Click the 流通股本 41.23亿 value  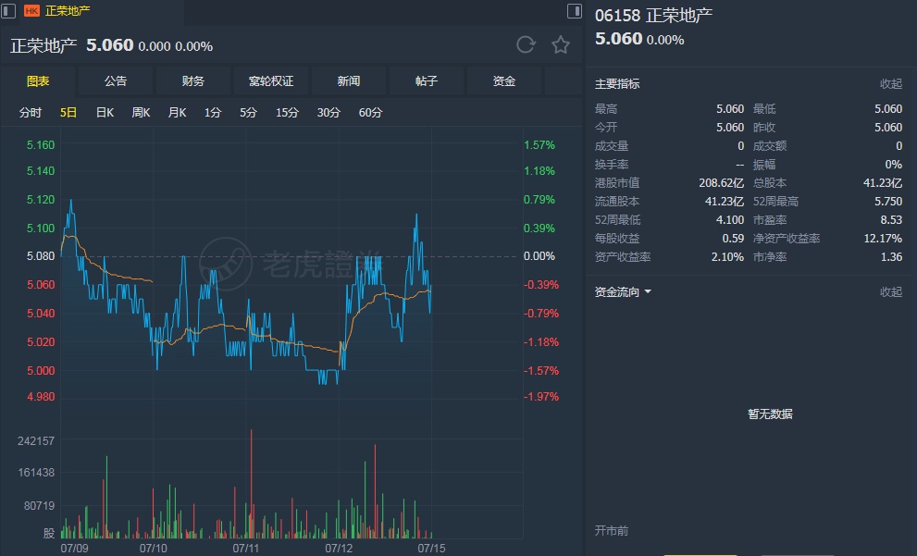[724, 201]
